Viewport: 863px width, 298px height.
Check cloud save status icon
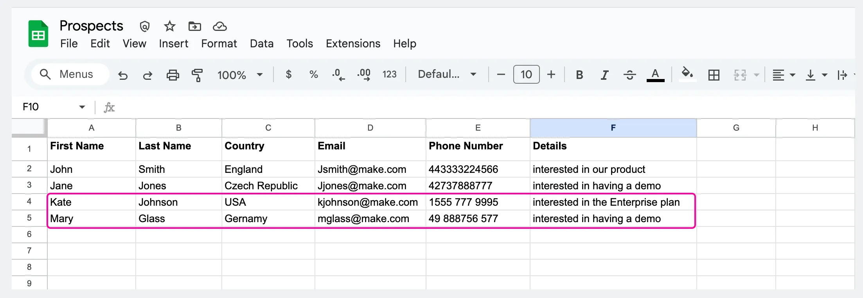pyautogui.click(x=220, y=27)
